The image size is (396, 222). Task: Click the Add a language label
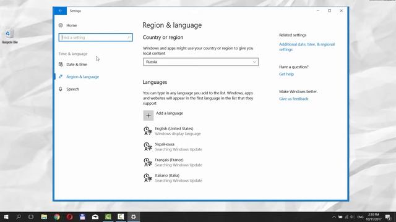[170, 113]
